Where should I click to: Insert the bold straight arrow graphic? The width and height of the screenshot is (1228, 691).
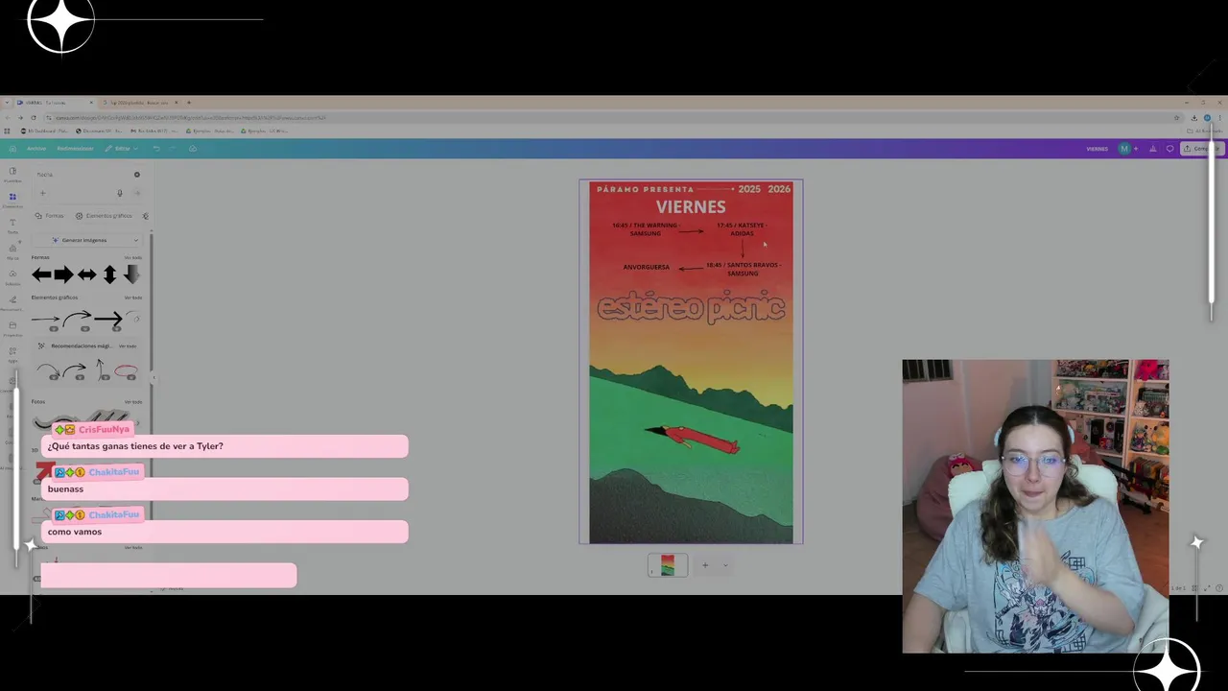click(107, 319)
